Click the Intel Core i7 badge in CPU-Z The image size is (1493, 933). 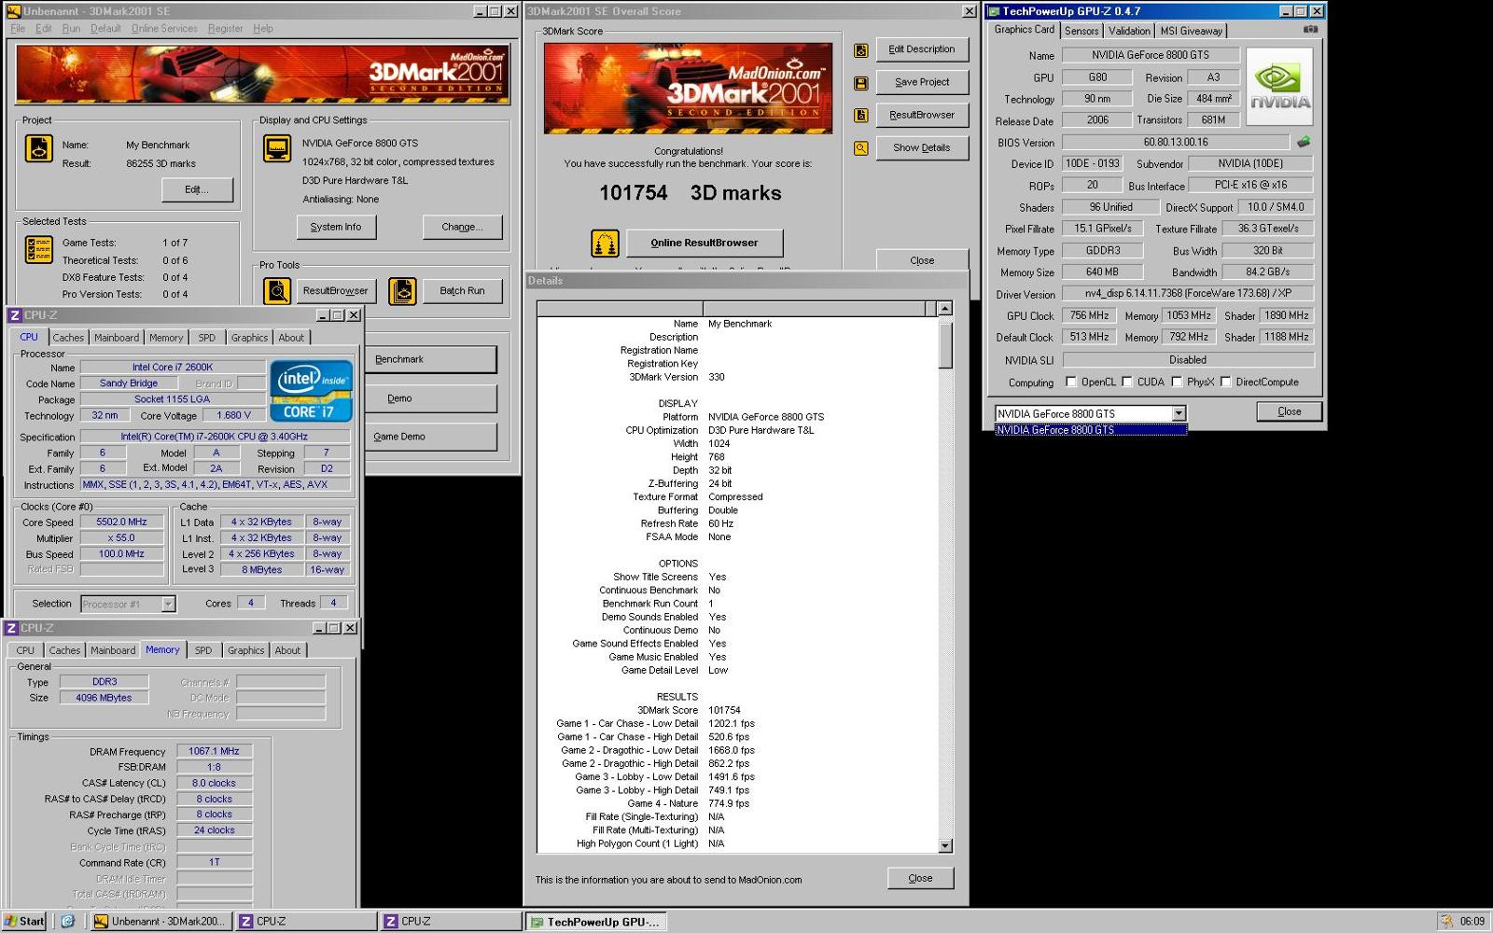click(312, 391)
